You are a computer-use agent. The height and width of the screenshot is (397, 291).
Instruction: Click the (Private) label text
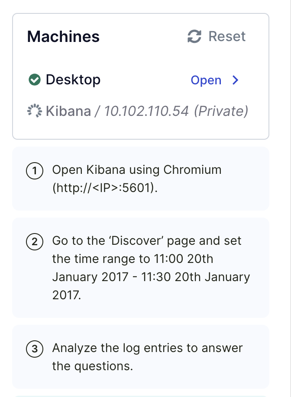point(221,111)
